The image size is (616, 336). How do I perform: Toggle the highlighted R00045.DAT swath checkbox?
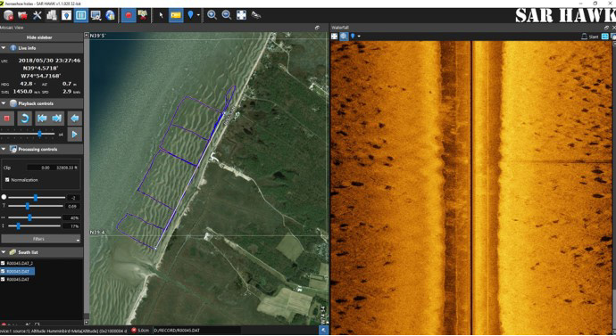pyautogui.click(x=4, y=271)
